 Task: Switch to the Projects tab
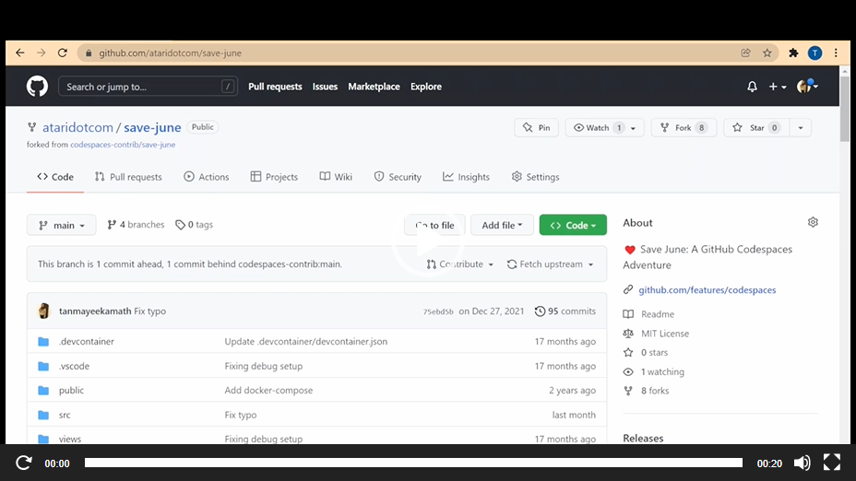274,177
